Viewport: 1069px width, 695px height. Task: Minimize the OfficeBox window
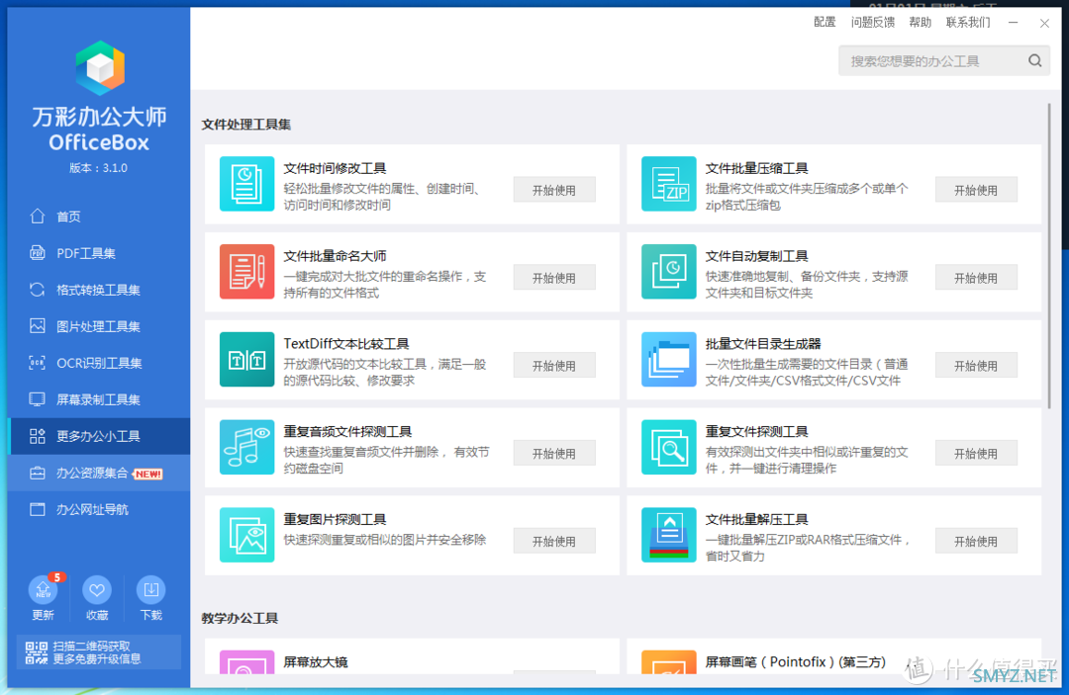(x=1014, y=23)
